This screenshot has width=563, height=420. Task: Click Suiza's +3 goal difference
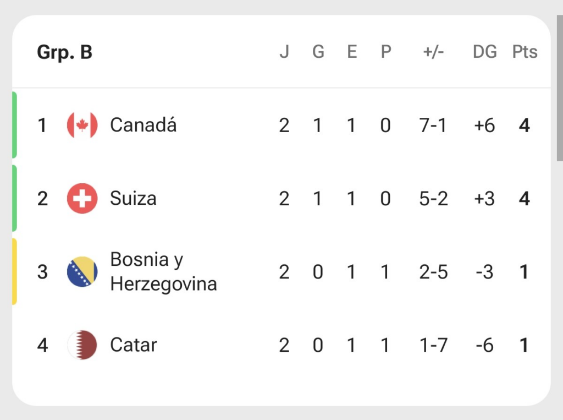click(x=484, y=199)
